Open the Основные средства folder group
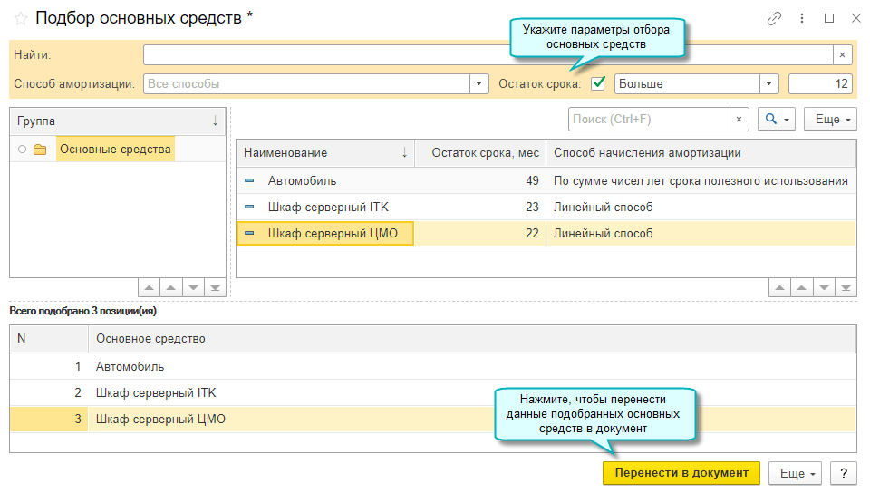This screenshot has width=870, height=493. click(114, 150)
